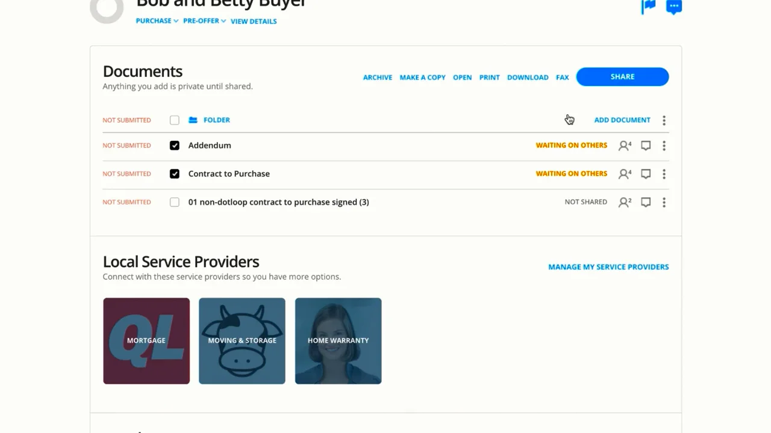Open the people icon on Contract to Purchase

(625, 174)
